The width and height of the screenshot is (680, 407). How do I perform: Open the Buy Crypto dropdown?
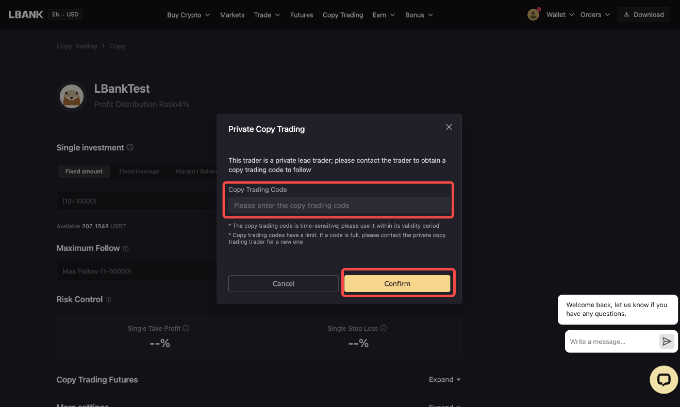tap(188, 15)
